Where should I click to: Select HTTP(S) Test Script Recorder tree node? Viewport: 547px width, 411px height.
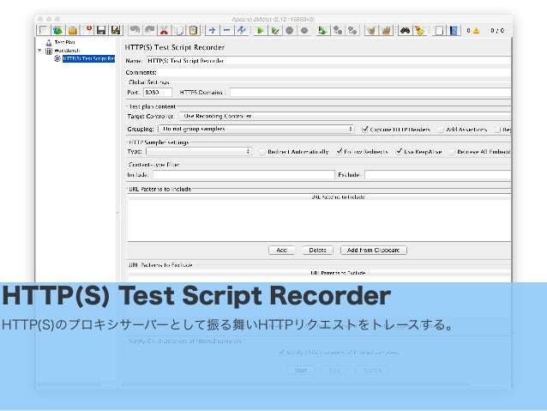(88, 58)
